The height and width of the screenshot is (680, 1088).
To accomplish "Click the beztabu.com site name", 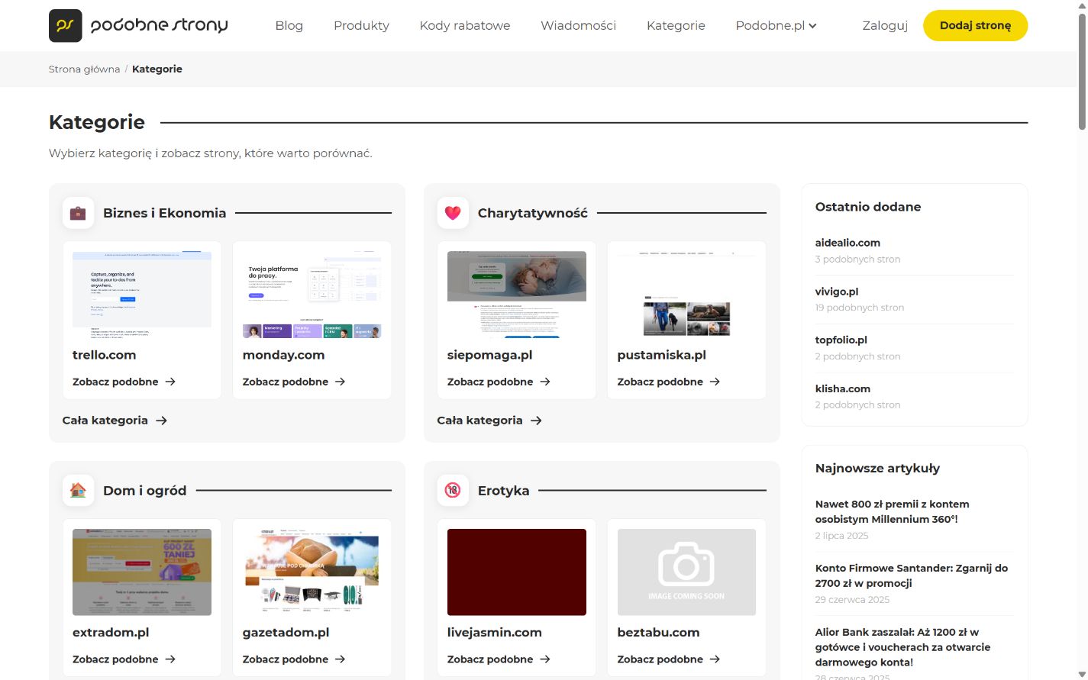I will [x=659, y=633].
